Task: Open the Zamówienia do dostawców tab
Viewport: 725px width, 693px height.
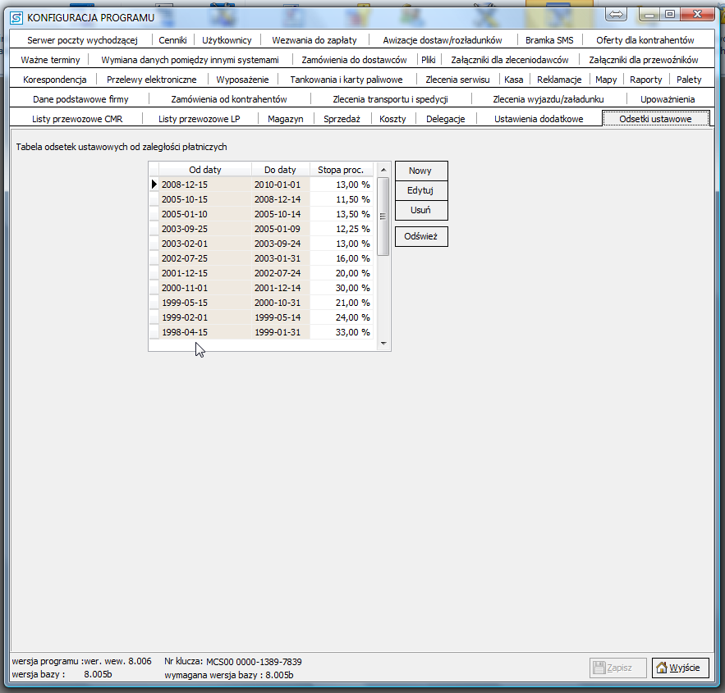Action: (354, 60)
